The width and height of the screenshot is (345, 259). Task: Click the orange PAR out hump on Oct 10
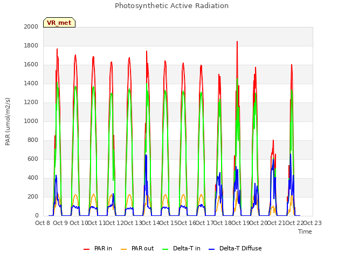point(75,195)
